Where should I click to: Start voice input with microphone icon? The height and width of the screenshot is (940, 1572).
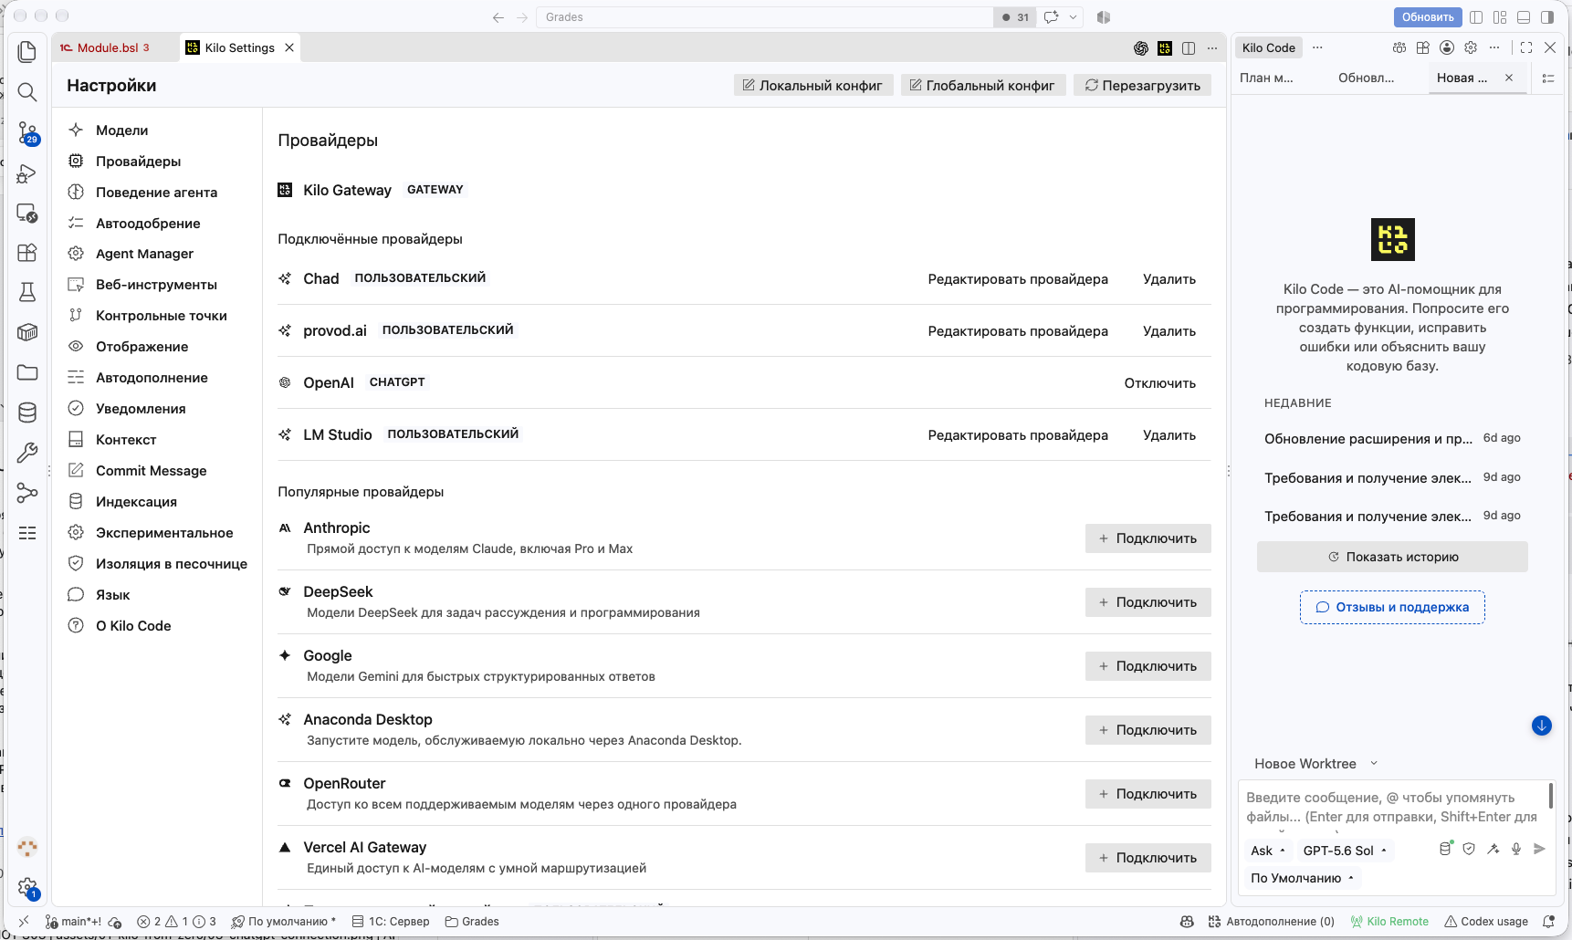click(1516, 849)
